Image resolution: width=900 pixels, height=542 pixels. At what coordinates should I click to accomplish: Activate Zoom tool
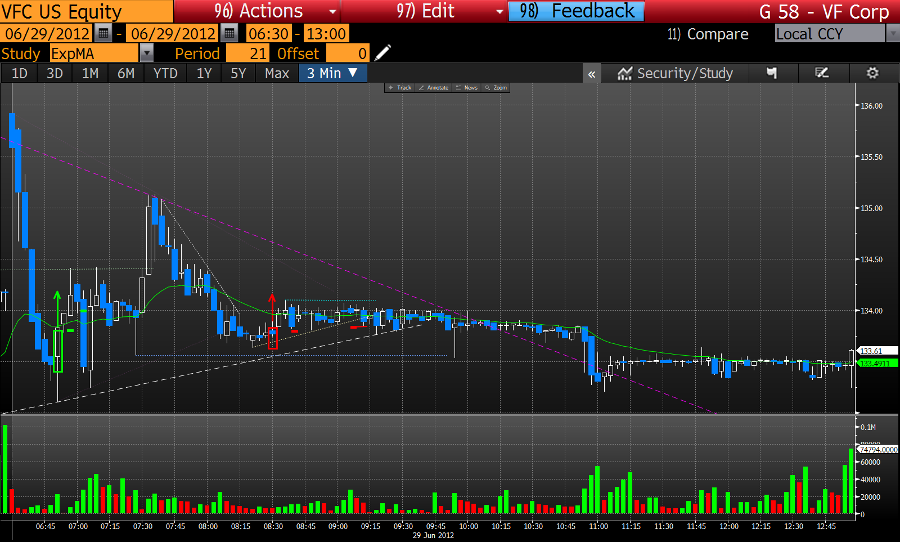496,88
